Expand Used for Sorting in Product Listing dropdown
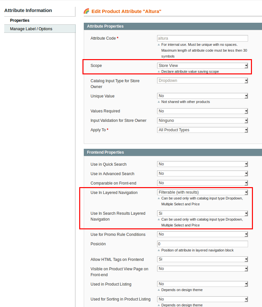Viewport: 262px width, 307px height. tap(202, 299)
